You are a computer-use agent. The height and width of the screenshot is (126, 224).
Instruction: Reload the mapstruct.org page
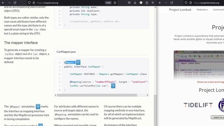(x=15, y=3)
